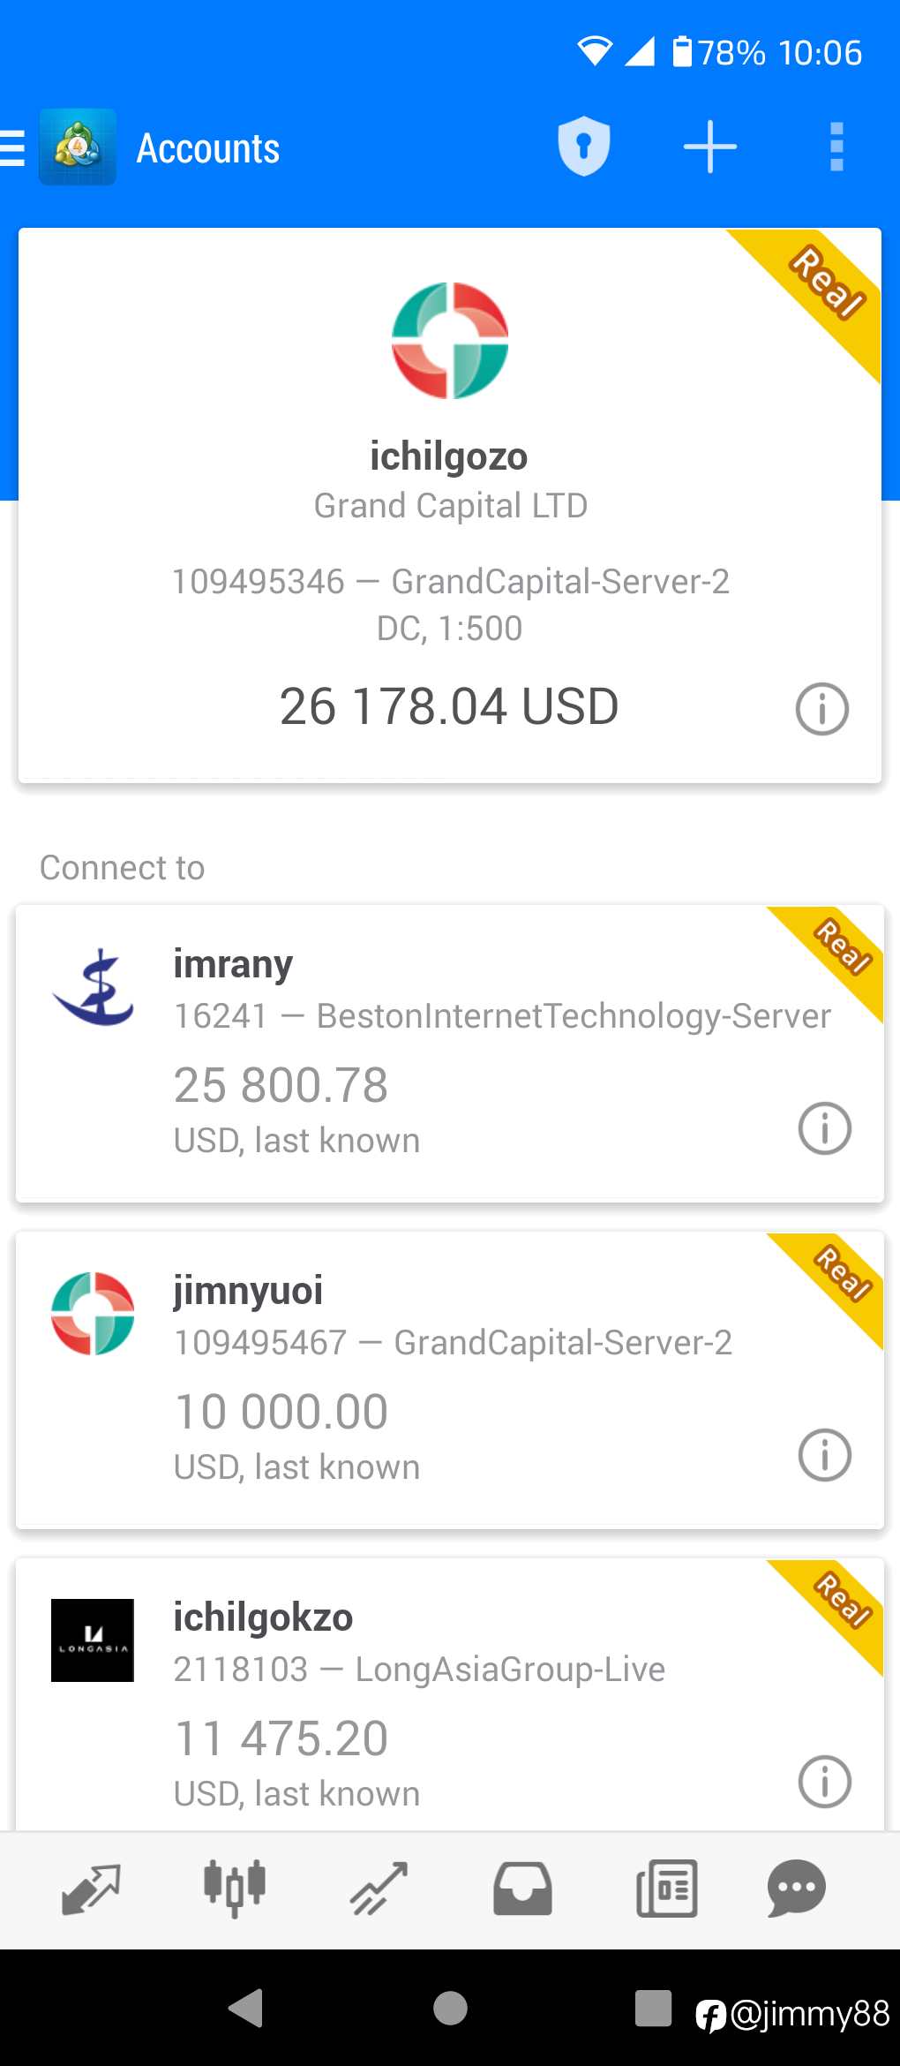The width and height of the screenshot is (900, 2066).
Task: Open the Quotes tab with arrows icon
Action: pos(91,1889)
